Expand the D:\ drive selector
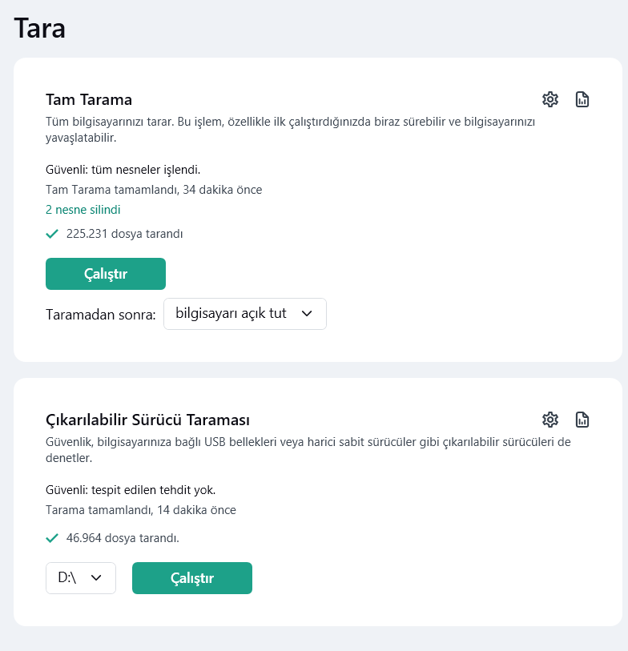This screenshot has height=651, width=628. point(80,578)
